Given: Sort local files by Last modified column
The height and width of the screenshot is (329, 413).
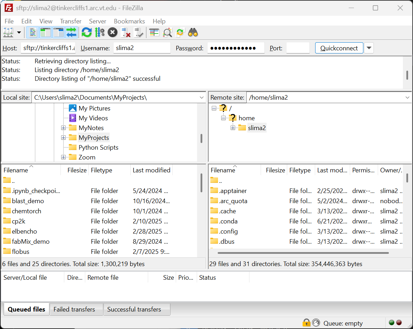Looking at the screenshot, I should 152,170.
